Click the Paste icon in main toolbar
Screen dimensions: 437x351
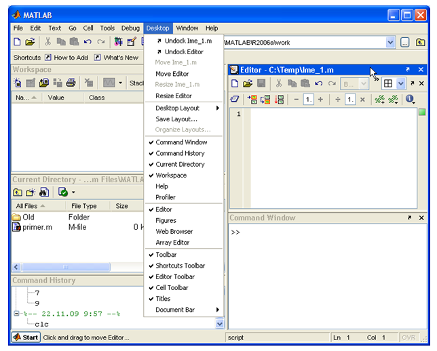(74, 42)
